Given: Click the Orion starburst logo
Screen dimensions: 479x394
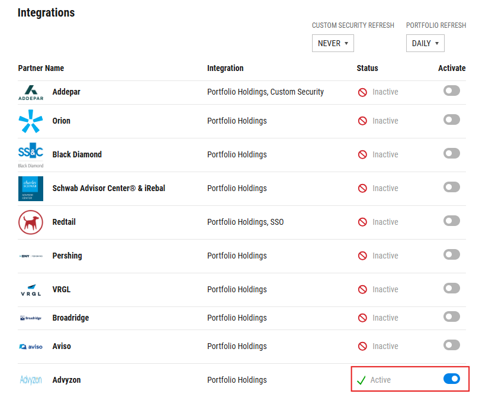Looking at the screenshot, I should coord(31,121).
